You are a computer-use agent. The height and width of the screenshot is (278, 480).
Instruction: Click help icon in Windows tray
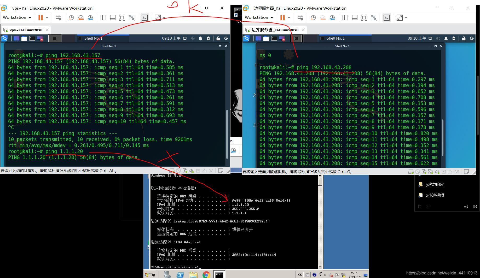tap(314, 275)
